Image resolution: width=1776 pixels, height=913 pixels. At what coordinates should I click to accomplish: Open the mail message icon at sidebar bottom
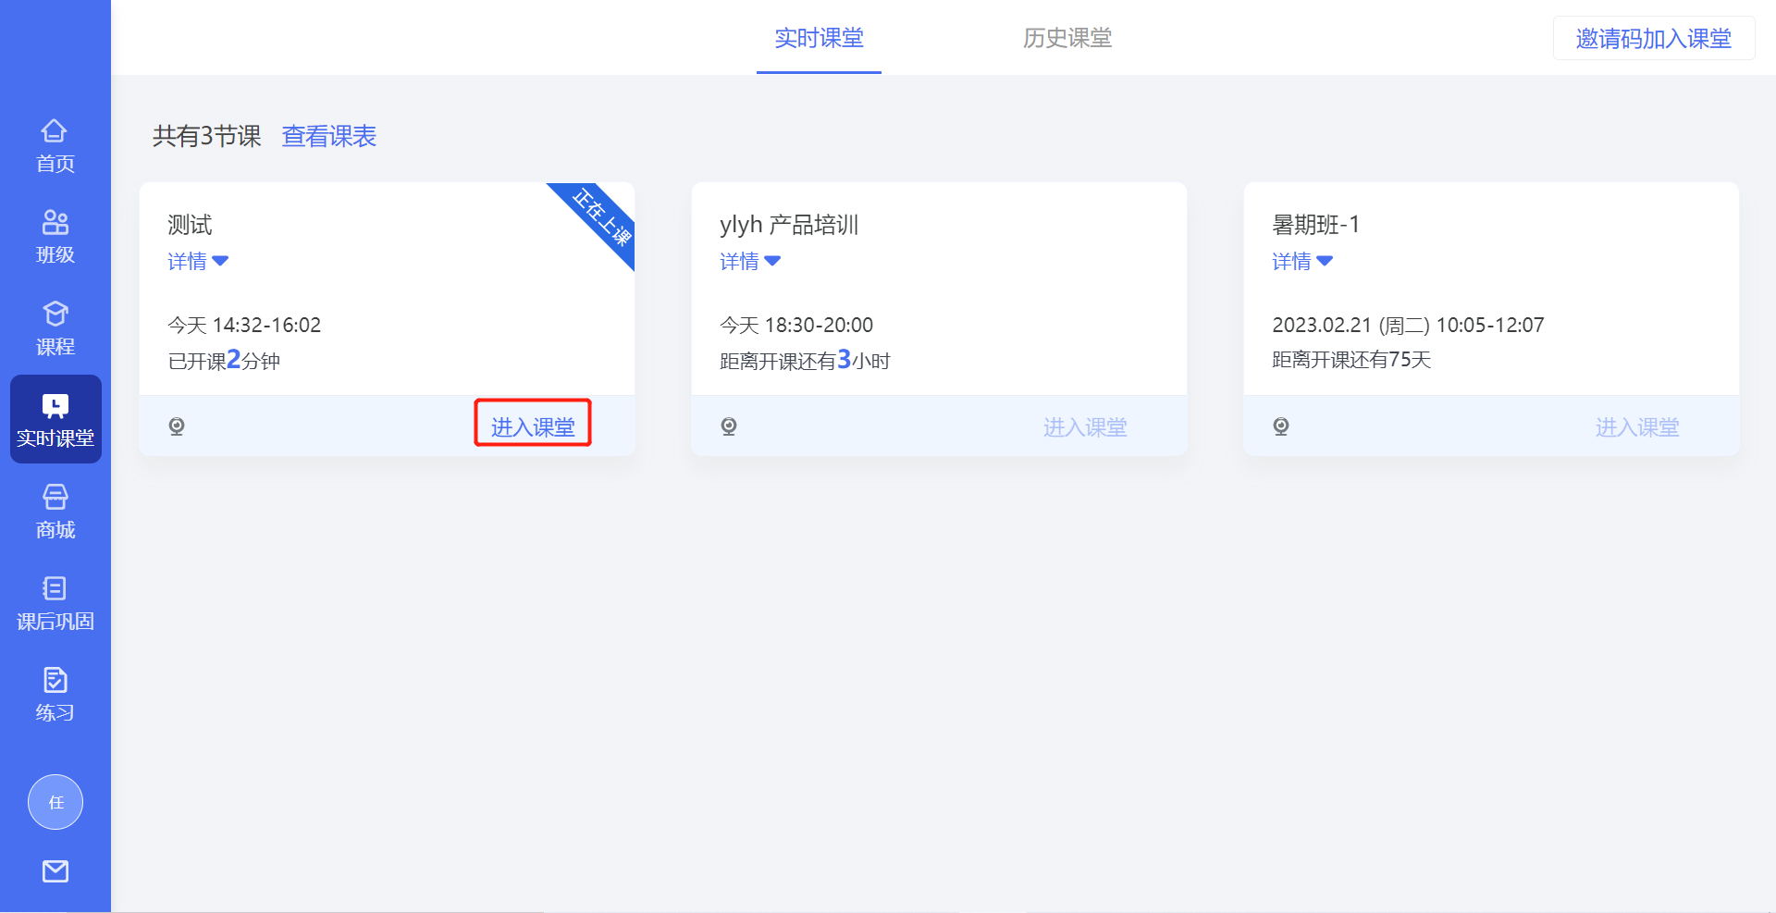[x=55, y=870]
